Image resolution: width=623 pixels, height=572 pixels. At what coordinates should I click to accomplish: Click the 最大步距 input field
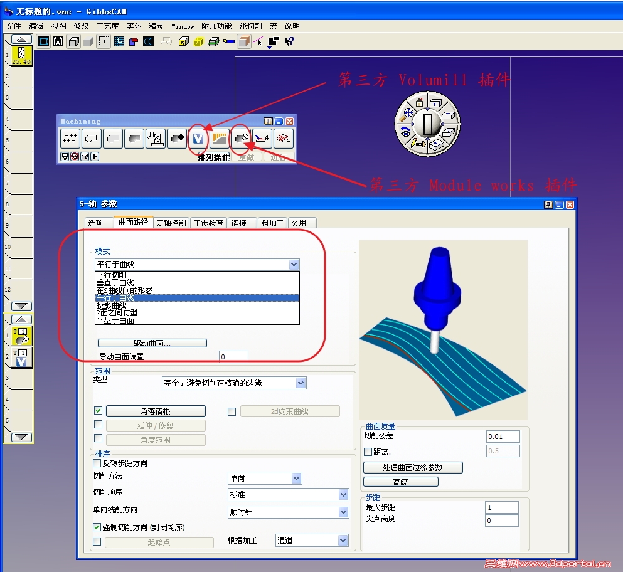point(502,507)
